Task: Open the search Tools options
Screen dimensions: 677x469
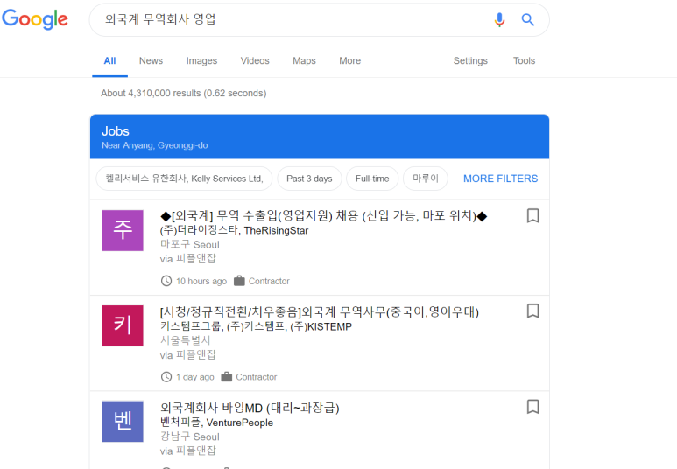Action: coord(524,61)
